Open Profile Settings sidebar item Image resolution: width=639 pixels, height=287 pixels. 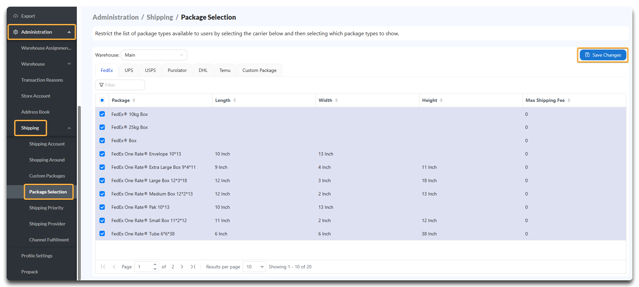37,256
